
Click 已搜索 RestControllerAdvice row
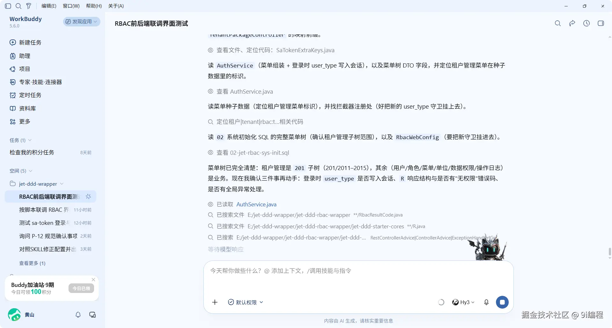click(352, 238)
